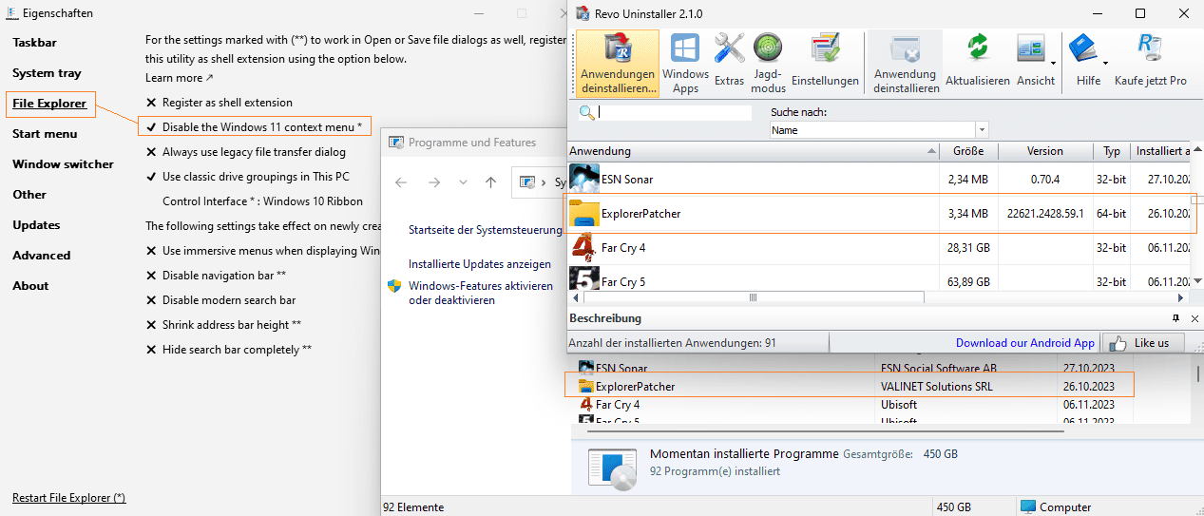The image size is (1204, 516).
Task: Select the System tray section
Action: pos(47,73)
